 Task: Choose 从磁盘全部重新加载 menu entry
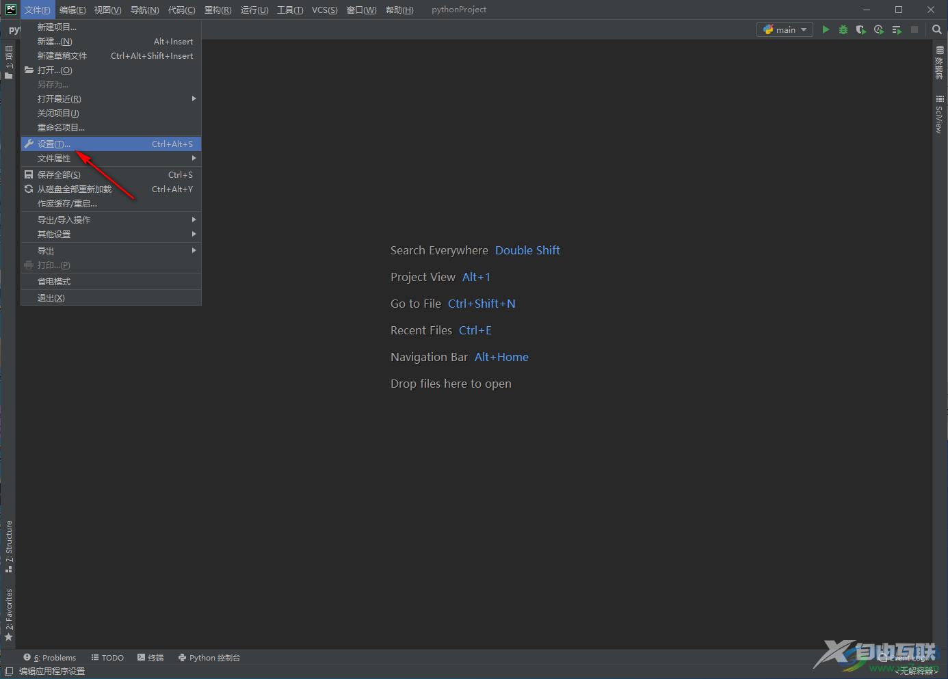(x=111, y=189)
